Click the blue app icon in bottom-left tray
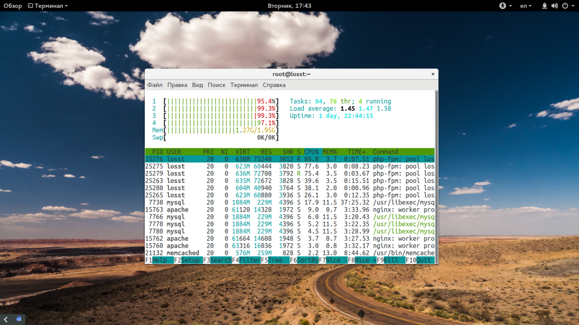The image size is (579, 325). pos(19,319)
